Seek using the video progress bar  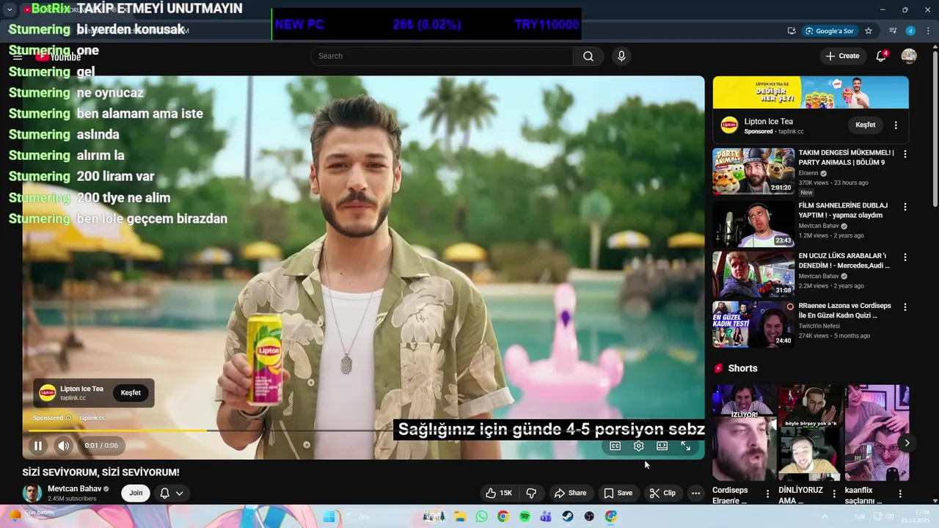[363, 430]
